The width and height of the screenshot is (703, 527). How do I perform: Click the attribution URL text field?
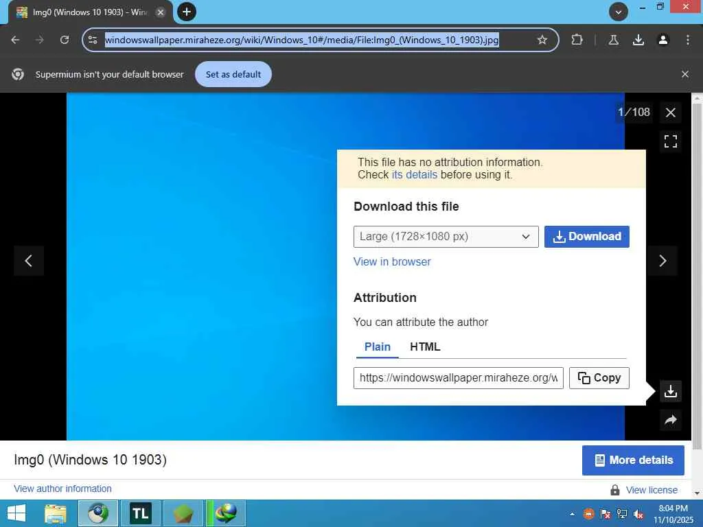(458, 378)
